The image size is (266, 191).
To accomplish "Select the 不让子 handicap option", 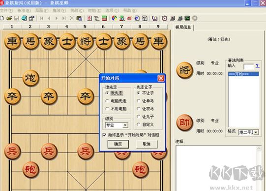I will pyautogui.click(x=139, y=93).
